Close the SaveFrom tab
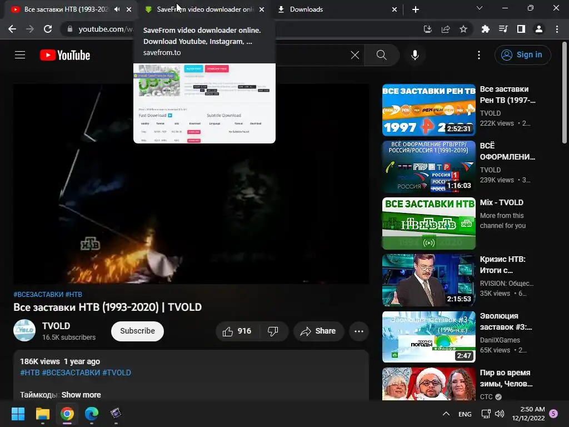Viewport: 569px width, 427px height. 262,9
